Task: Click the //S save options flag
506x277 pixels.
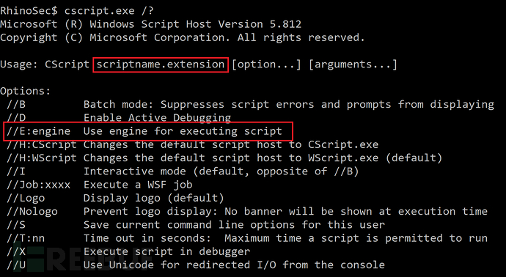Action: pyautogui.click(x=16, y=225)
